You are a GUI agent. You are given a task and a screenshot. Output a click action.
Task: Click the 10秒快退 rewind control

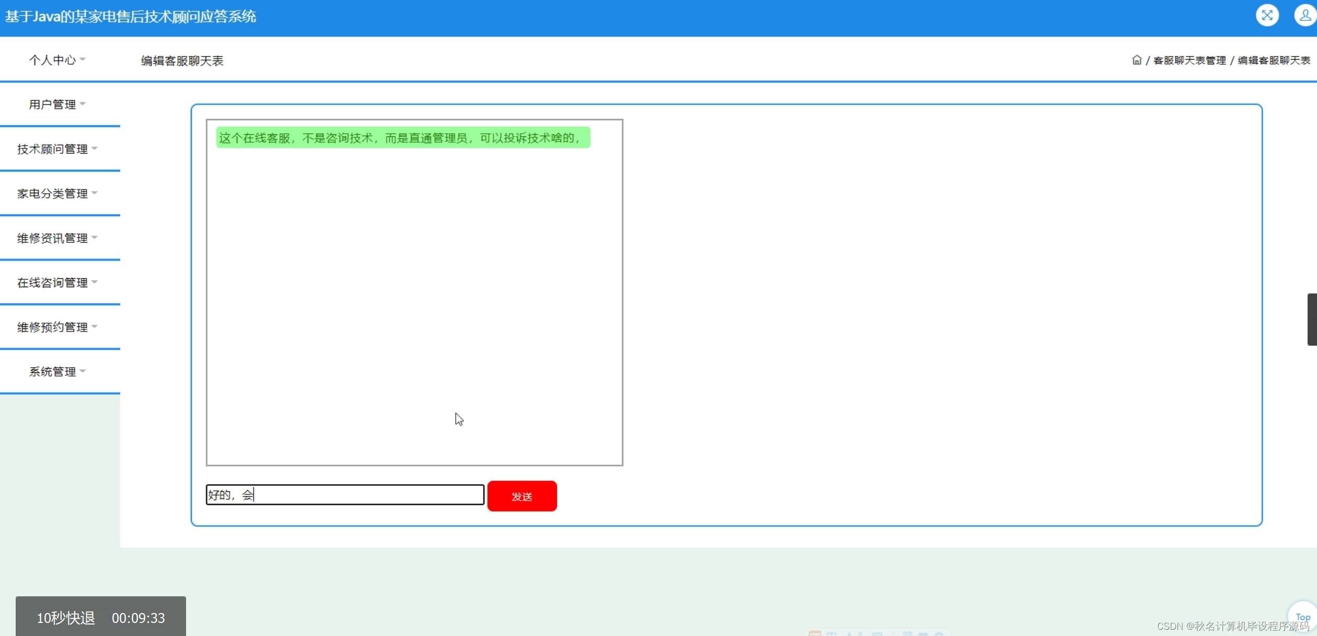click(x=66, y=618)
